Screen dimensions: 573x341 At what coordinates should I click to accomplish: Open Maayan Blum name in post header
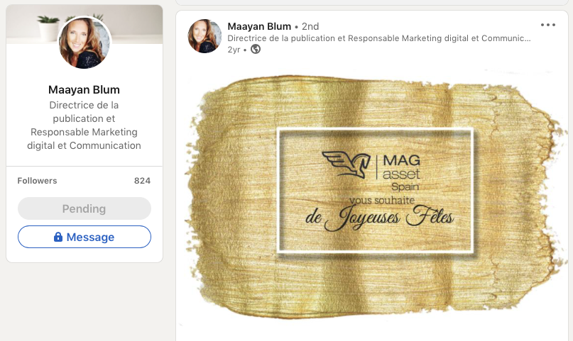click(259, 26)
